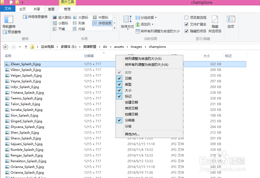The width and height of the screenshot is (260, 178).
Task: Navigate to the images folder in address bar
Action: (136, 47)
